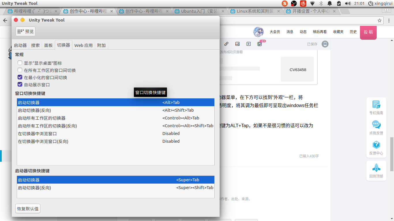Select 启动所有工作区的切换器 row
Image resolution: width=394 pixels, height=221 pixels.
(x=116, y=118)
